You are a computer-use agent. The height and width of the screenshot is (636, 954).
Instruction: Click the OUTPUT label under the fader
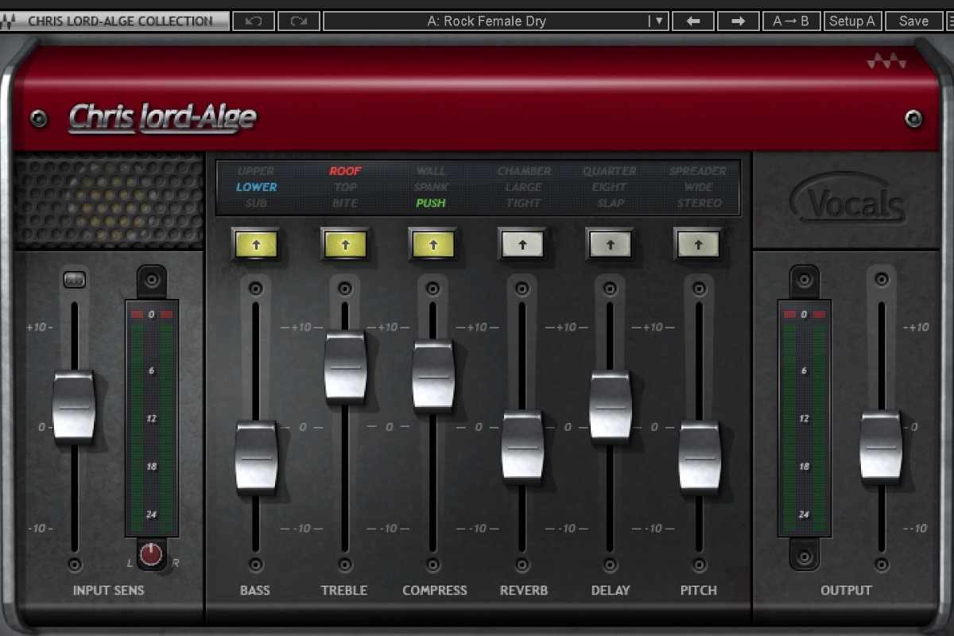point(846,591)
